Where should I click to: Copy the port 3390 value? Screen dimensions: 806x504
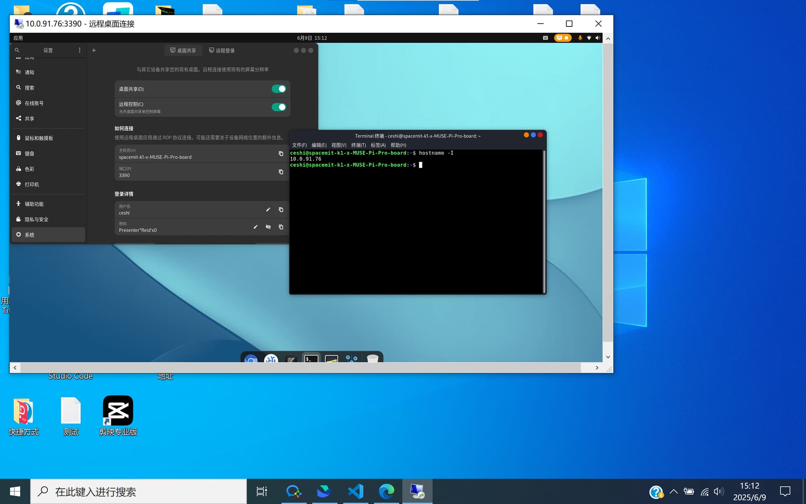coord(281,172)
